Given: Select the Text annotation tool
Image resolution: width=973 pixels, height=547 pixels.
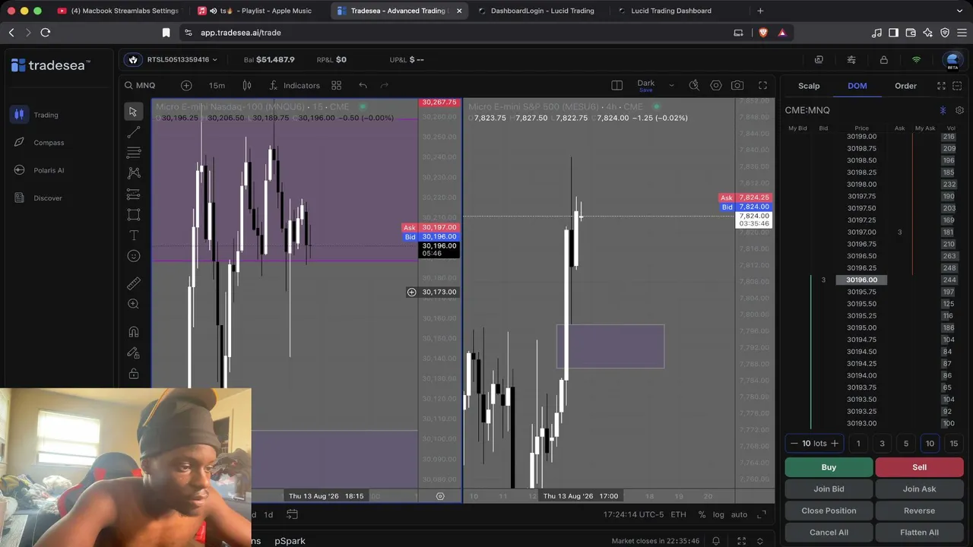Looking at the screenshot, I should tap(133, 236).
